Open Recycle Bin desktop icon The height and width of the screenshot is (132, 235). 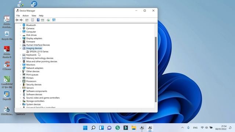[7, 36]
